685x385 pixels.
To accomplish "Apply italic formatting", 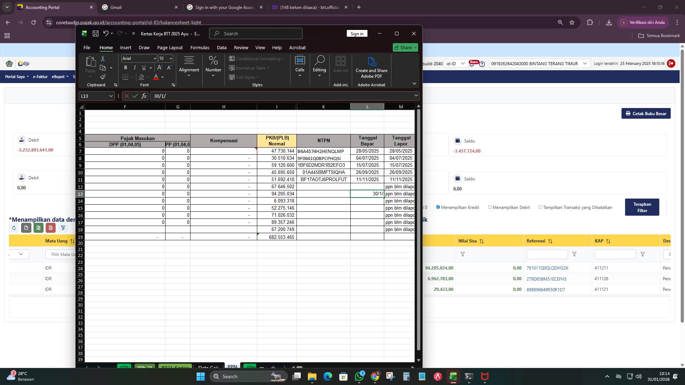I will click(135, 67).
